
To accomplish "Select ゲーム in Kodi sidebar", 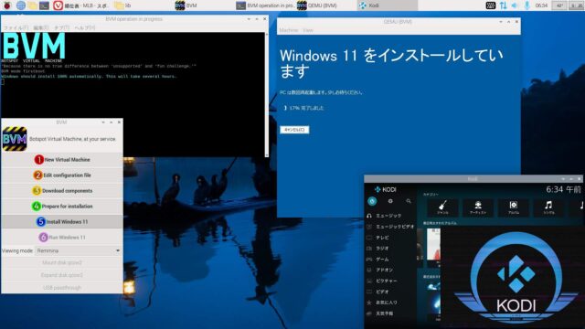I will [390, 259].
